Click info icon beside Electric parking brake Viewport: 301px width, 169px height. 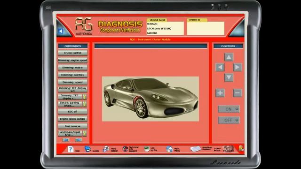pyautogui.click(x=85, y=104)
